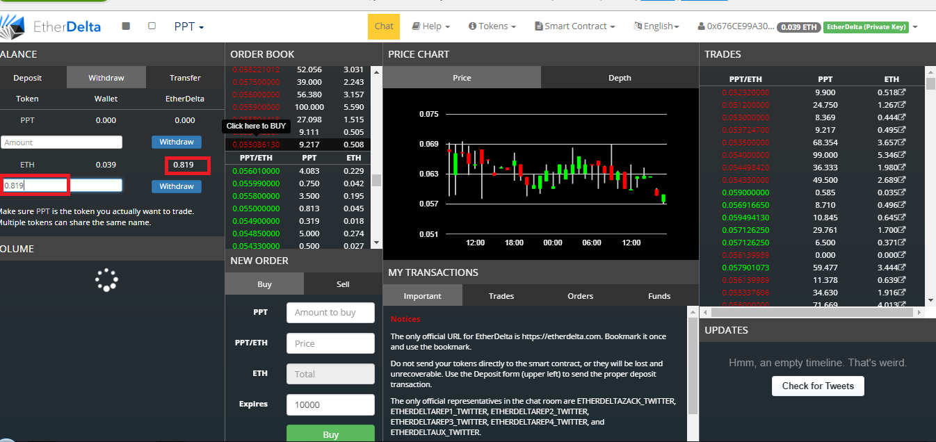The width and height of the screenshot is (936, 442).
Task: Select the Withdraw tab in Balance
Action: tap(106, 78)
